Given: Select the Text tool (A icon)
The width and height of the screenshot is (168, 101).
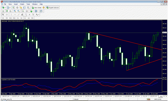Looking at the screenshot, I should [30, 15].
